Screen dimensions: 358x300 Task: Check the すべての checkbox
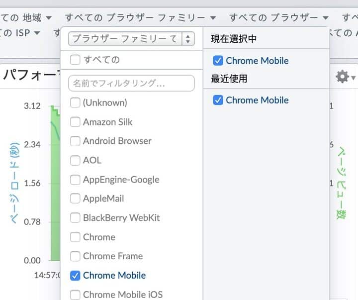pos(75,60)
